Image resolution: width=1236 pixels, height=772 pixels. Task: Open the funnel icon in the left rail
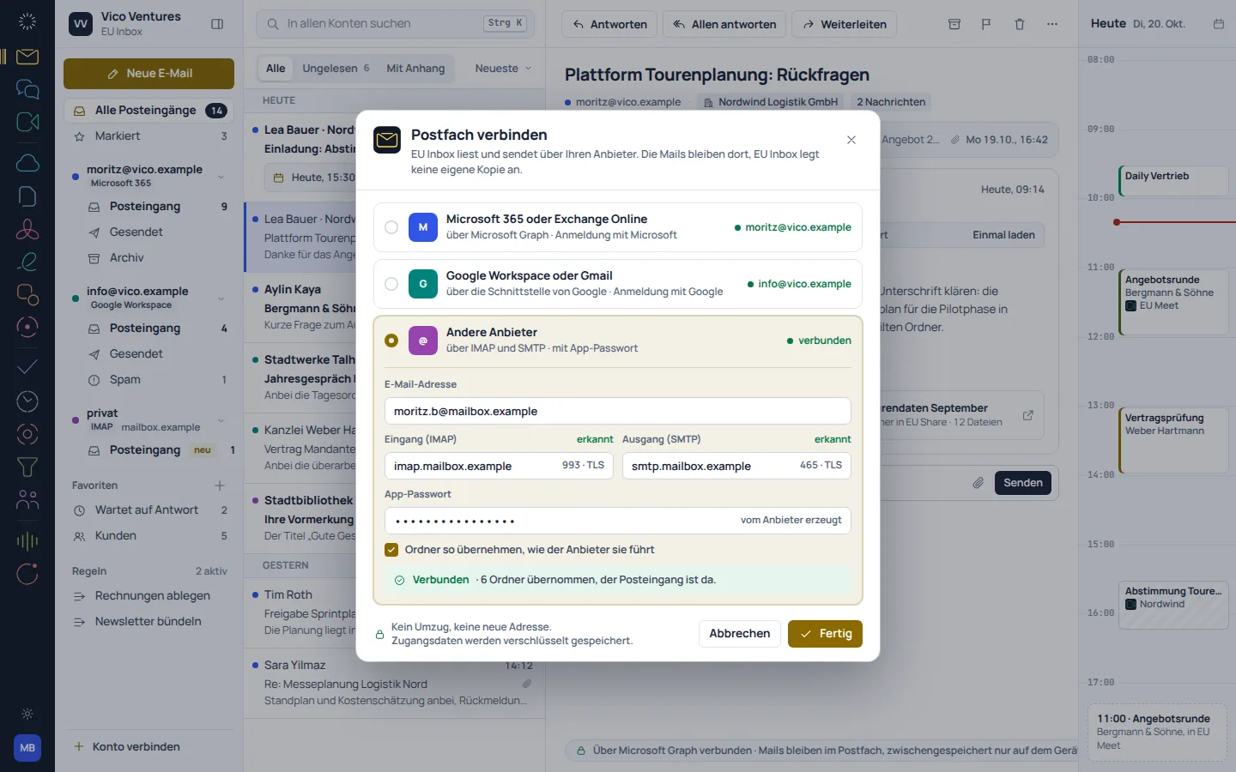(27, 467)
